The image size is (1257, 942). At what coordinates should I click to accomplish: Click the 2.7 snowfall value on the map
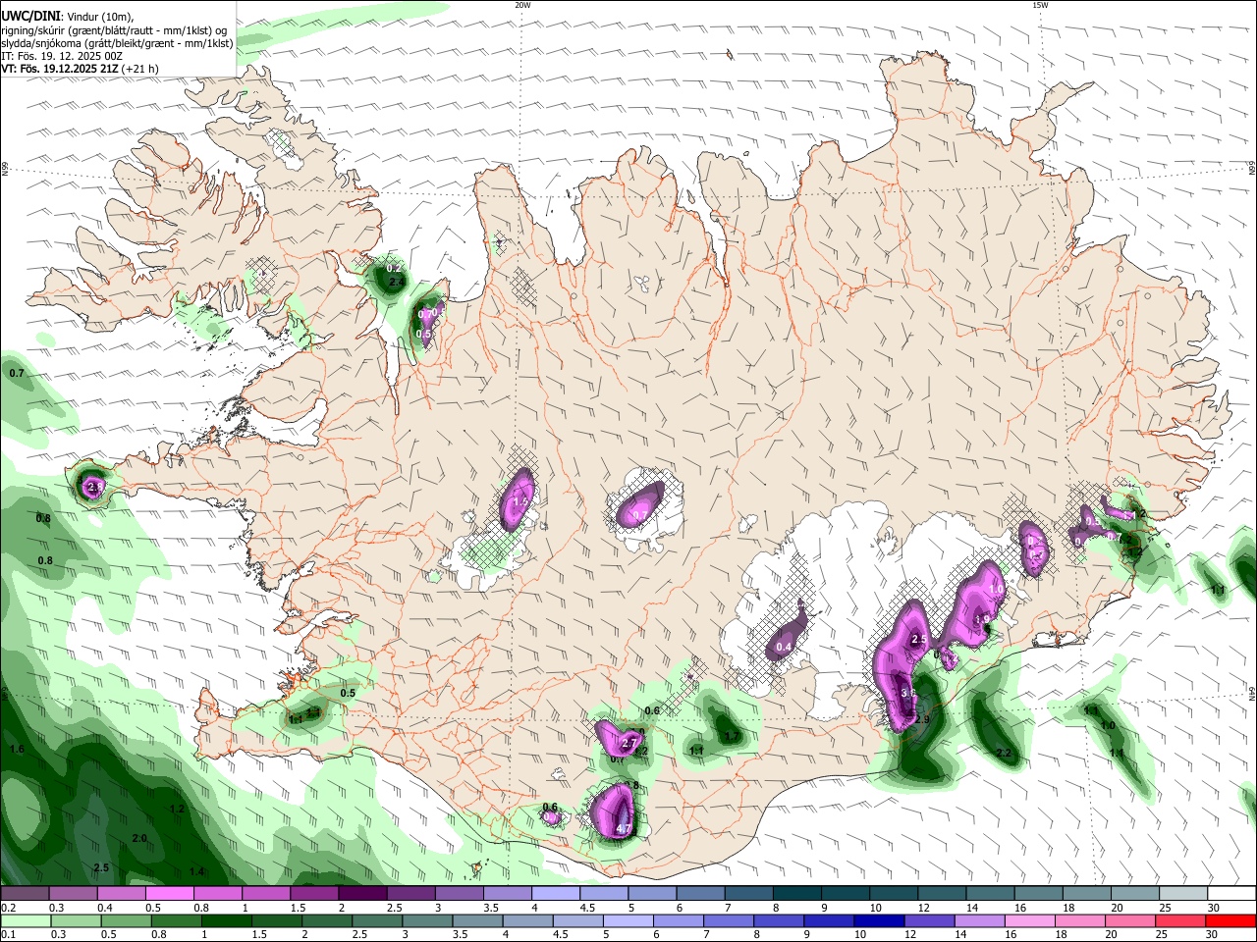[630, 744]
